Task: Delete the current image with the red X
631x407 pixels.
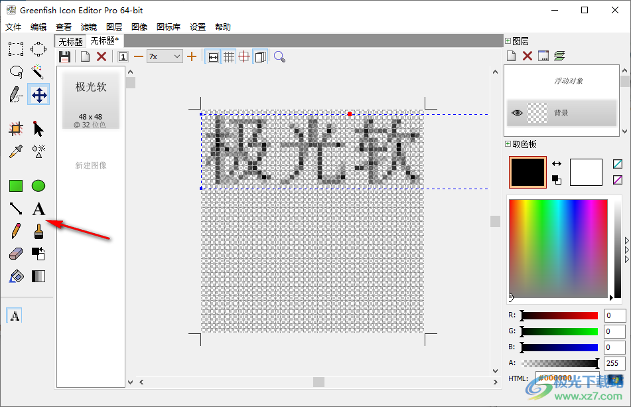Action: click(101, 56)
